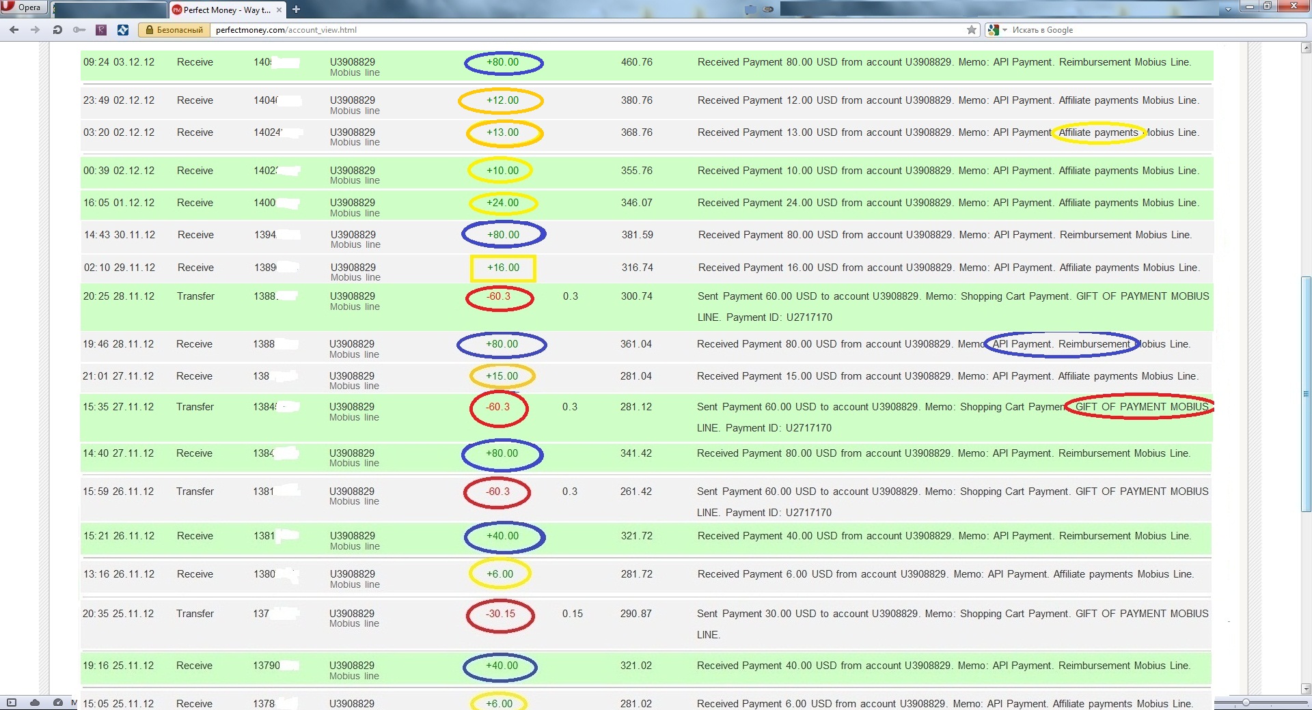Screen dimensions: 1312x710
Task: Select the Sent Payment 30.00 USD memo
Action: [953, 624]
